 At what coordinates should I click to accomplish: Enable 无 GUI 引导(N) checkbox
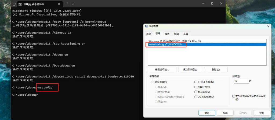click(x=196, y=82)
